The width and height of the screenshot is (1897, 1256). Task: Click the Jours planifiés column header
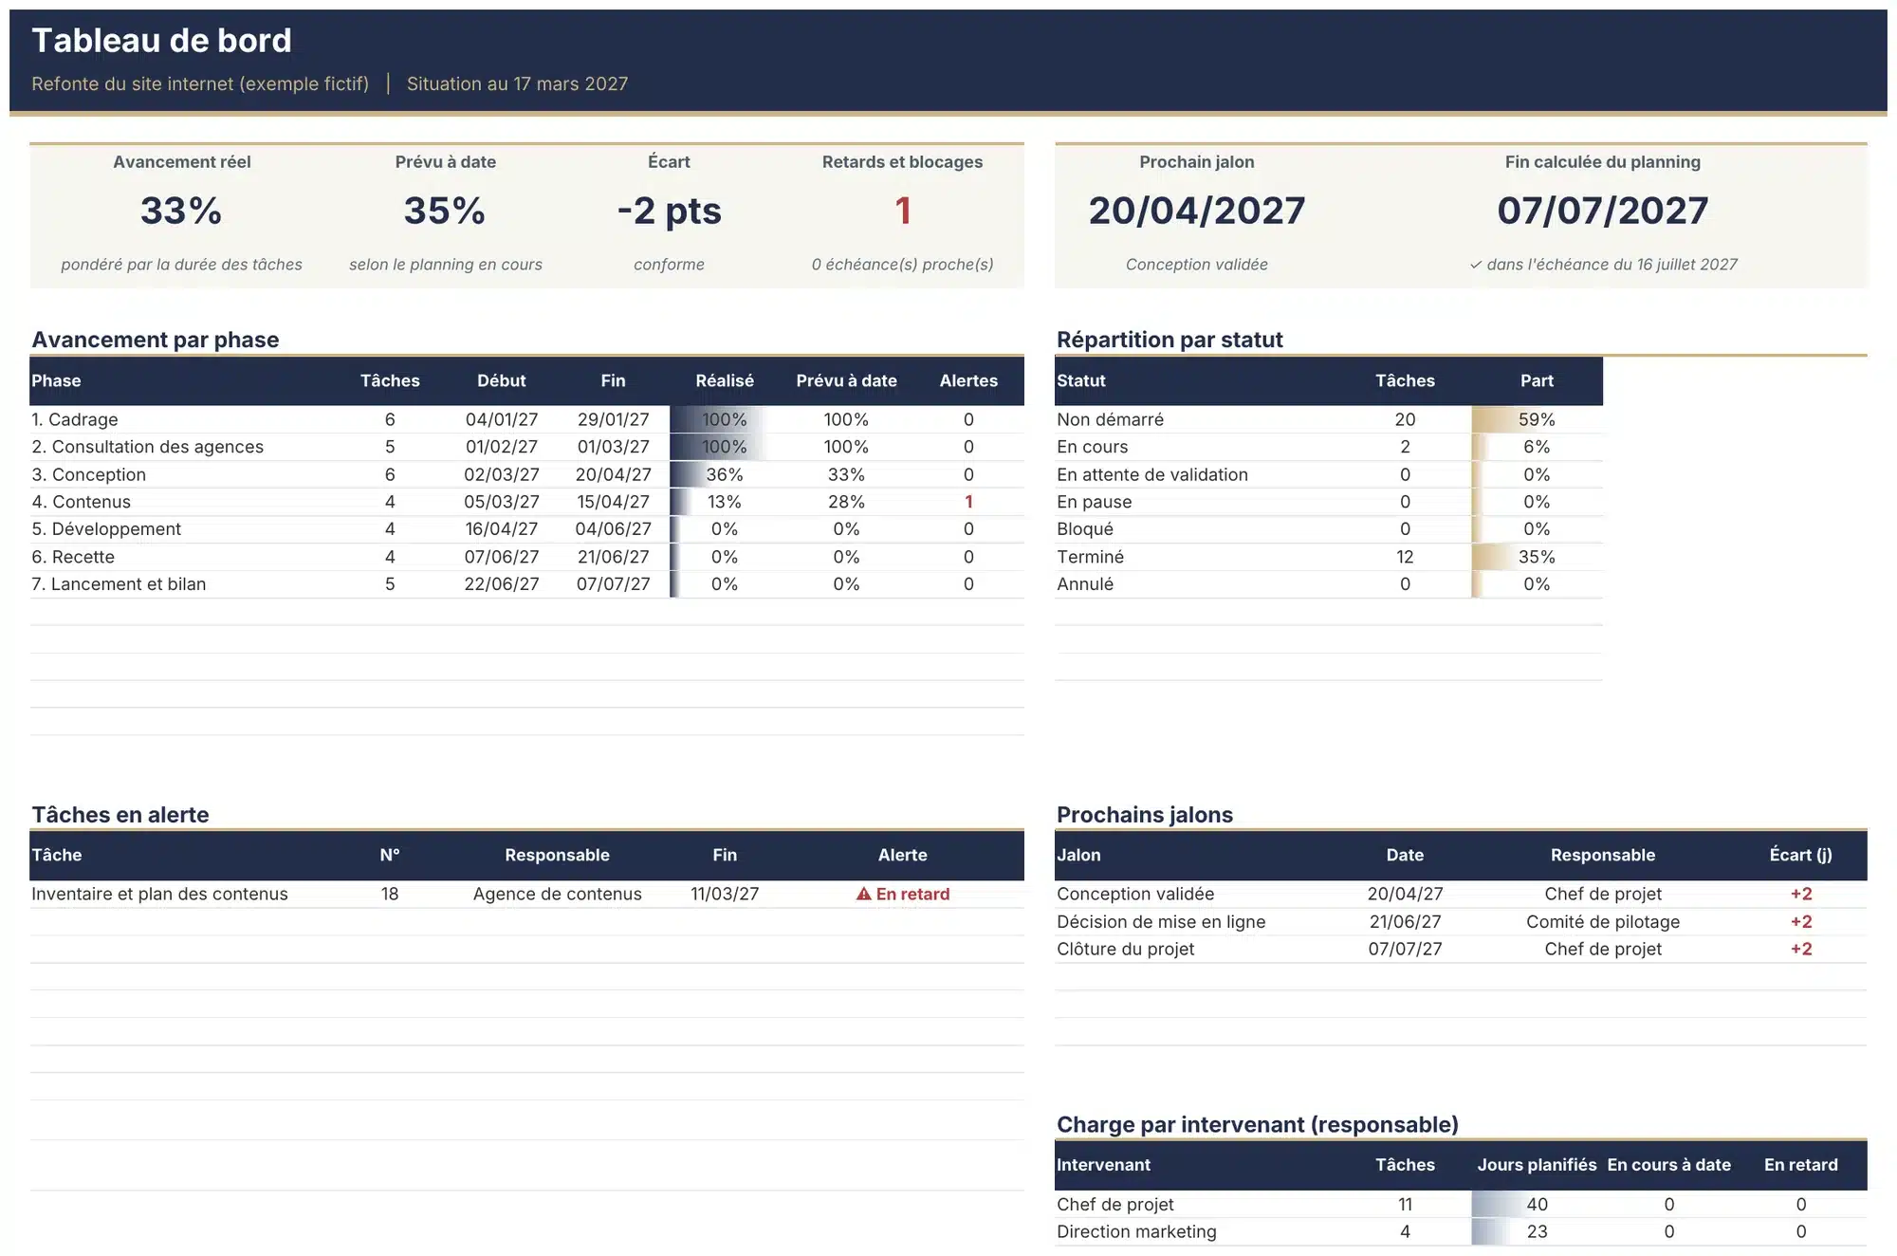pyautogui.click(x=1537, y=1165)
